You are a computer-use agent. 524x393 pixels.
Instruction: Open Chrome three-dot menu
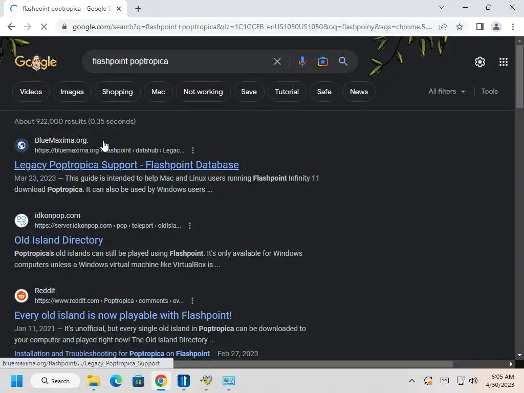[513, 27]
